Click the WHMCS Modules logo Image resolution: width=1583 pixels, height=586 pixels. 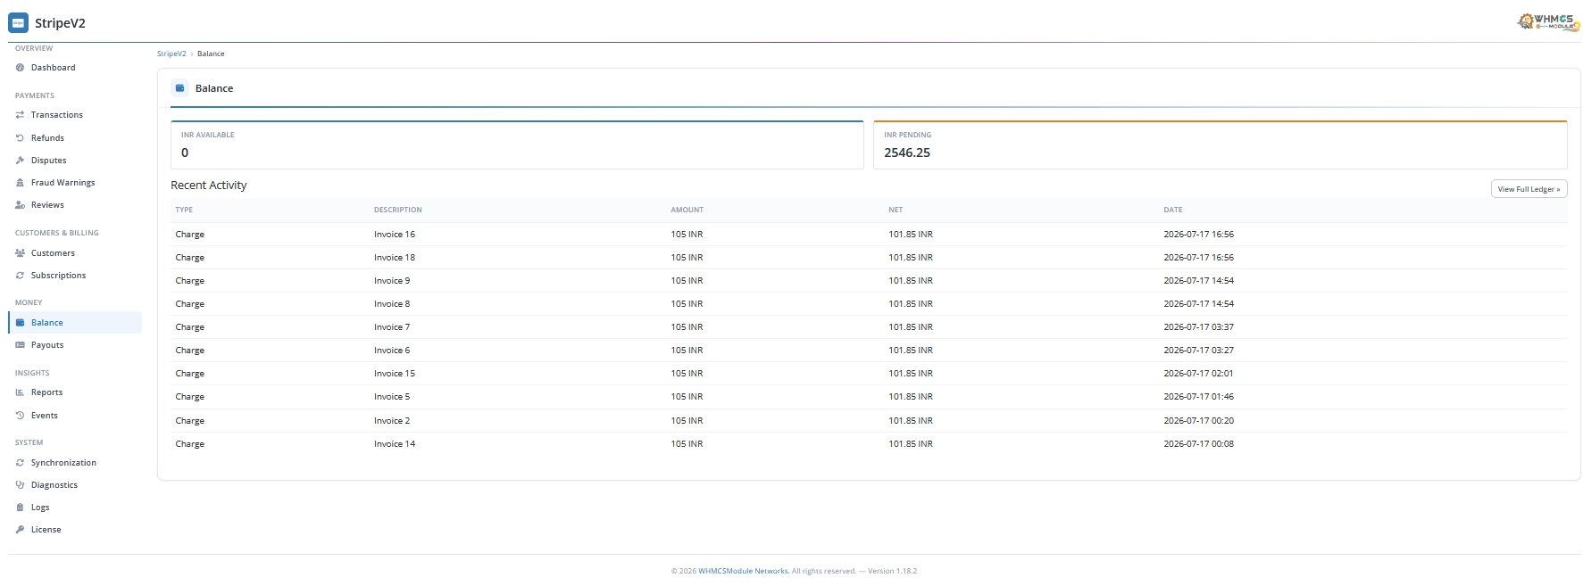click(1549, 21)
